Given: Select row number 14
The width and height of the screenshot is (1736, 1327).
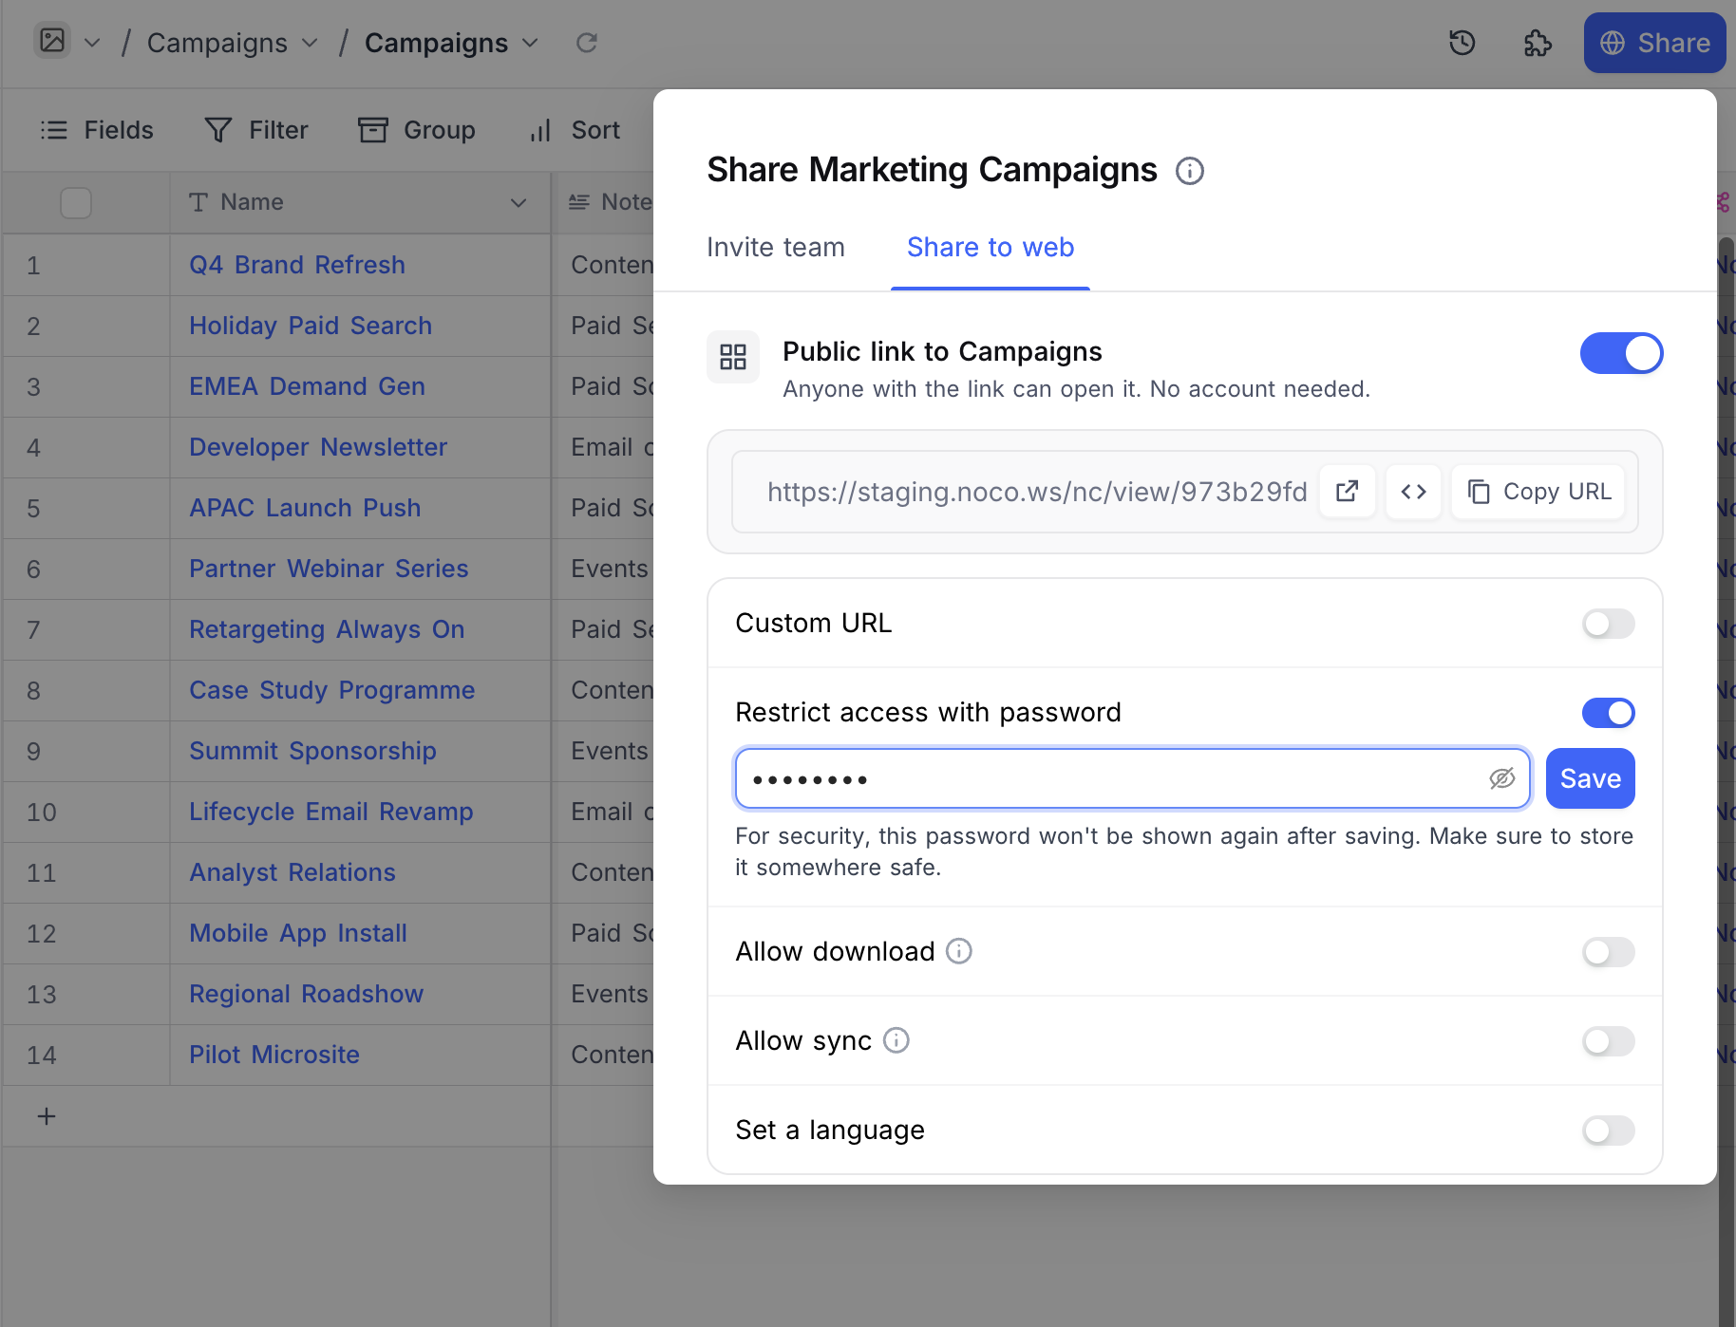Looking at the screenshot, I should tap(41, 1056).
